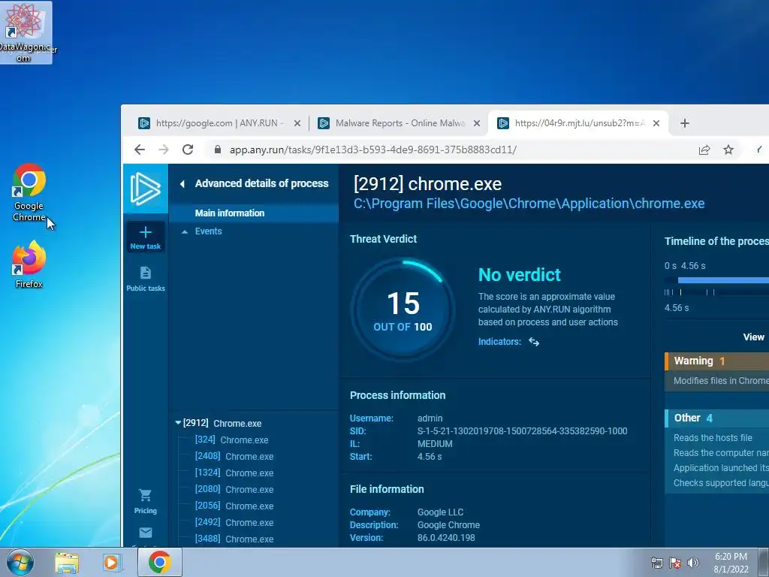Open File Explorer from taskbar

pos(67,563)
